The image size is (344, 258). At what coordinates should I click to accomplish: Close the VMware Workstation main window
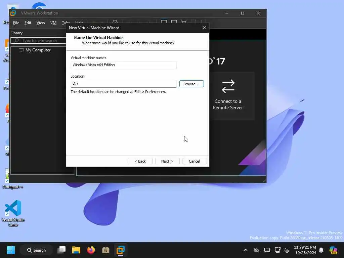click(x=258, y=13)
